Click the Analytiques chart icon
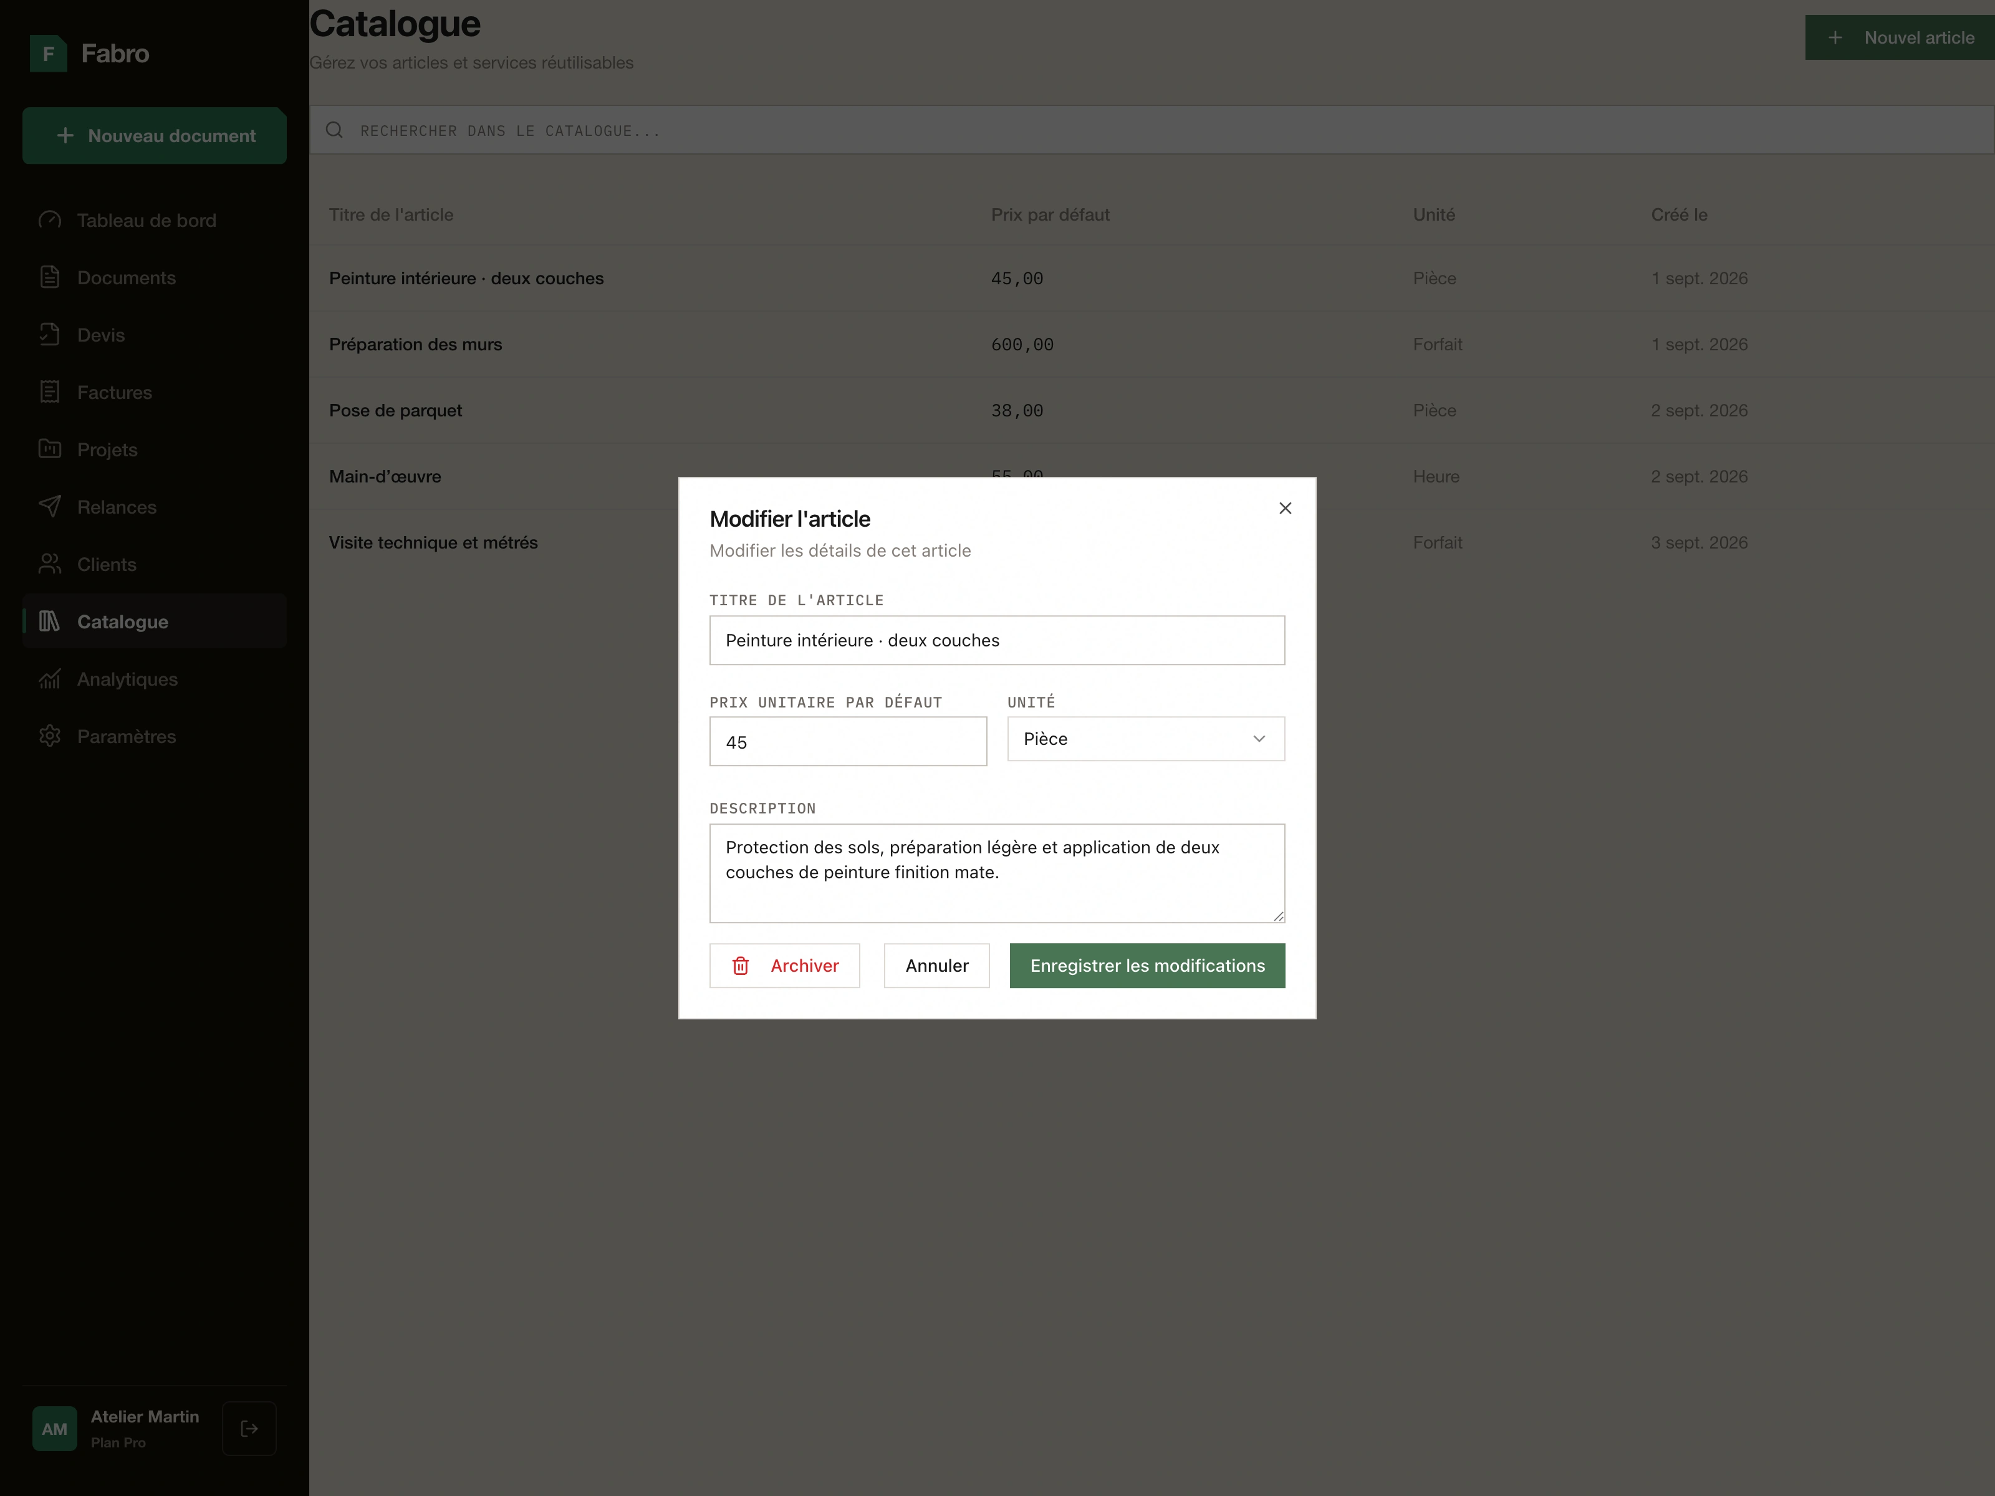The width and height of the screenshot is (1995, 1496). click(x=50, y=679)
